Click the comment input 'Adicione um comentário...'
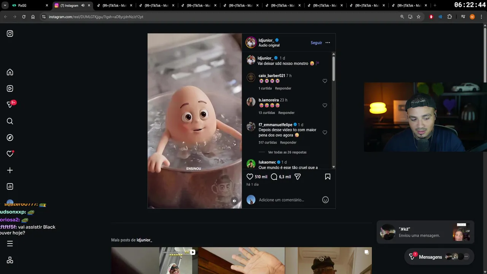 point(282,200)
